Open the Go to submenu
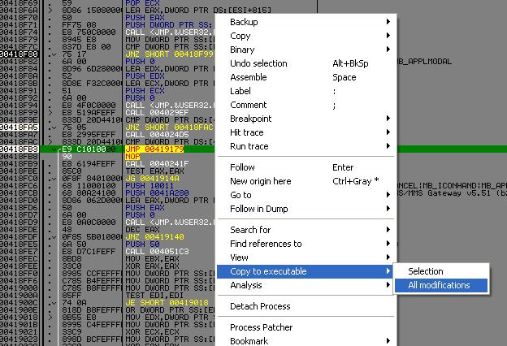This screenshot has height=346, width=507. [x=305, y=195]
